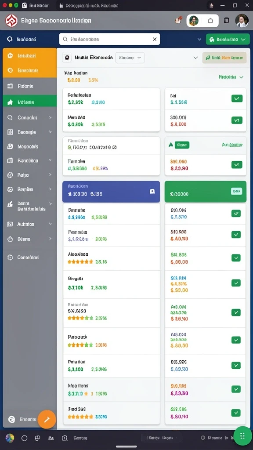Click 'Baide Hope' in the bottom bar
The image size is (253, 450).
point(160,438)
